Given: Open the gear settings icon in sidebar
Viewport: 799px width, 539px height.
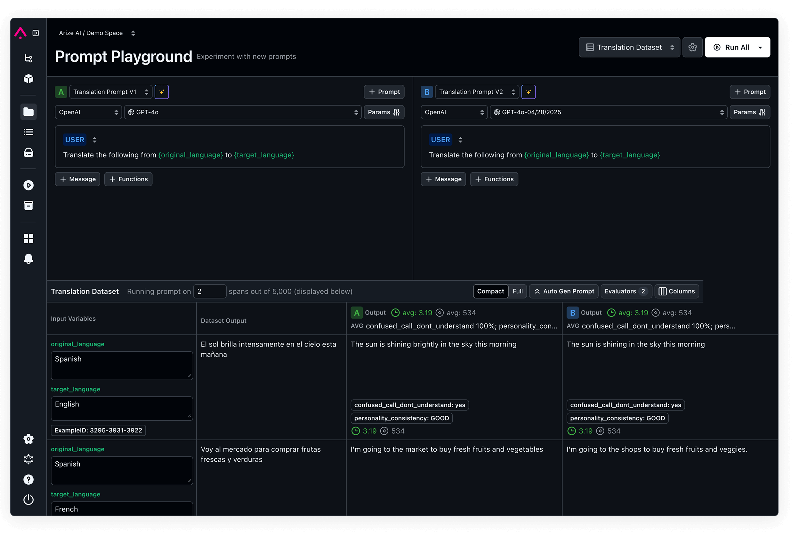Looking at the screenshot, I should point(28,439).
